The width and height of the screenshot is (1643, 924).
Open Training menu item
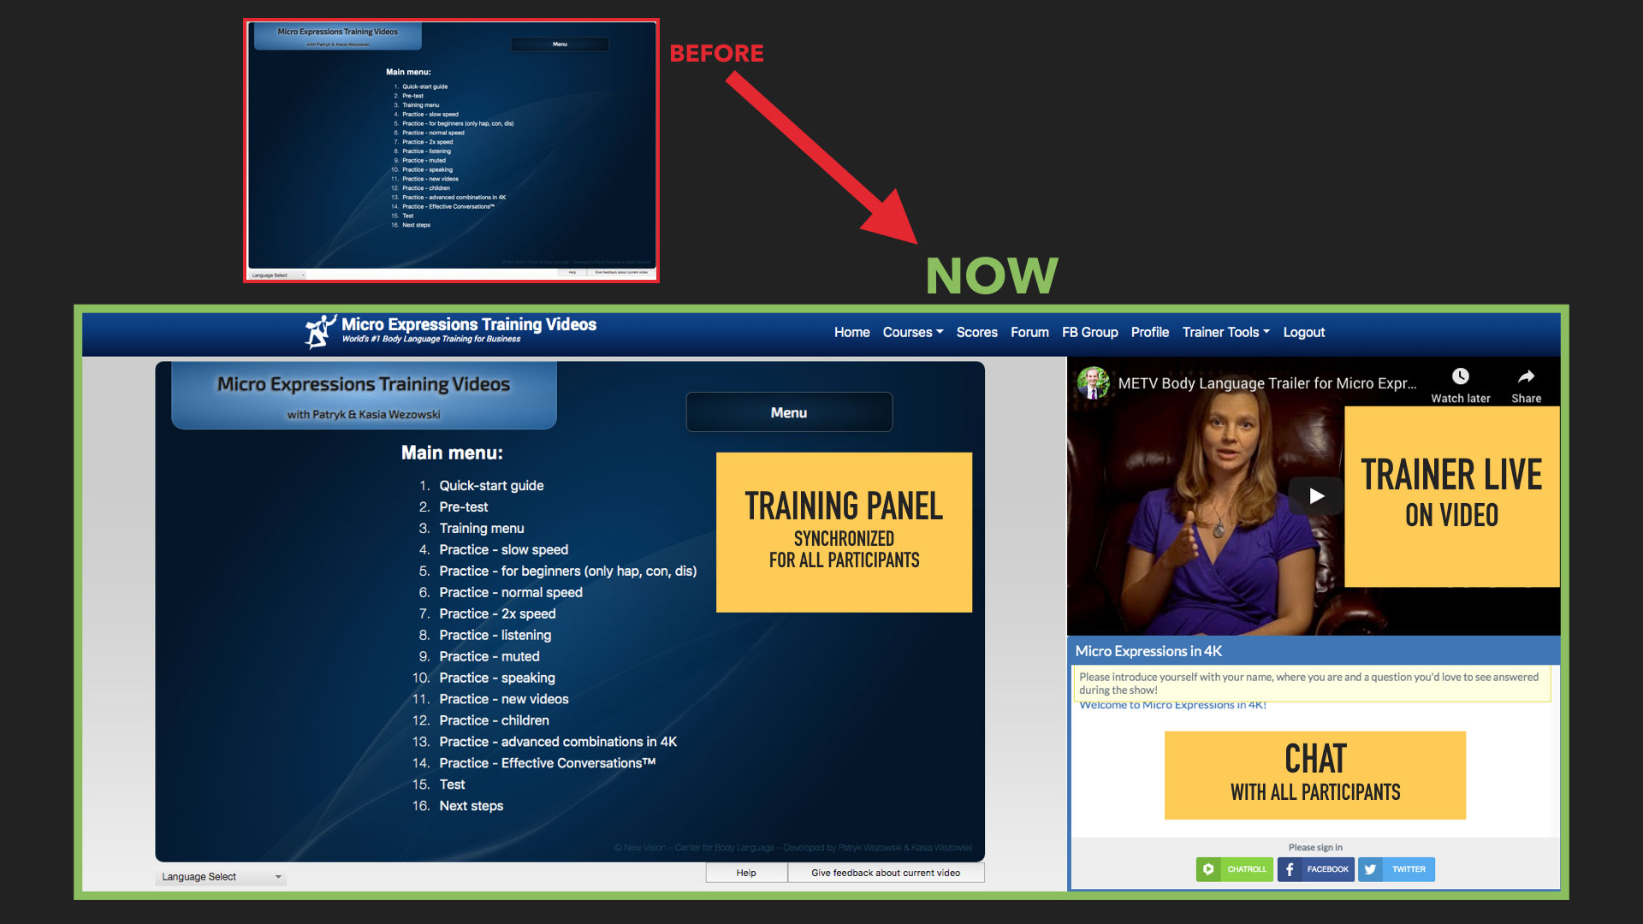pos(481,528)
